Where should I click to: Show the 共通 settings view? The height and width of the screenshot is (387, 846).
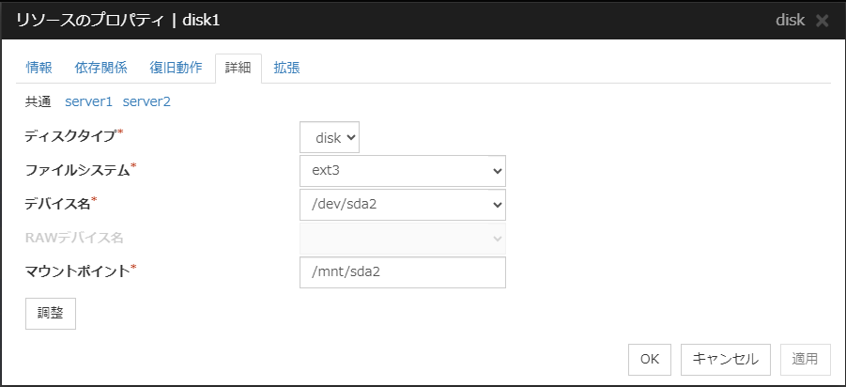38,101
